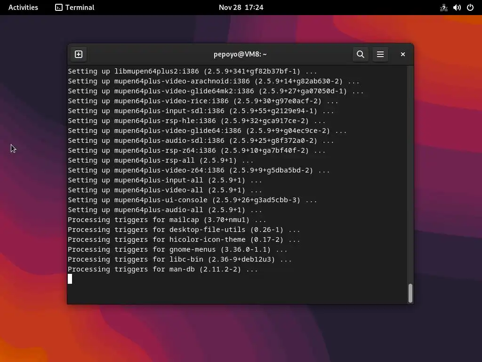
Task: Click the line mentioning mupen64plus-video-glide64mk2:i386
Action: coord(216,91)
